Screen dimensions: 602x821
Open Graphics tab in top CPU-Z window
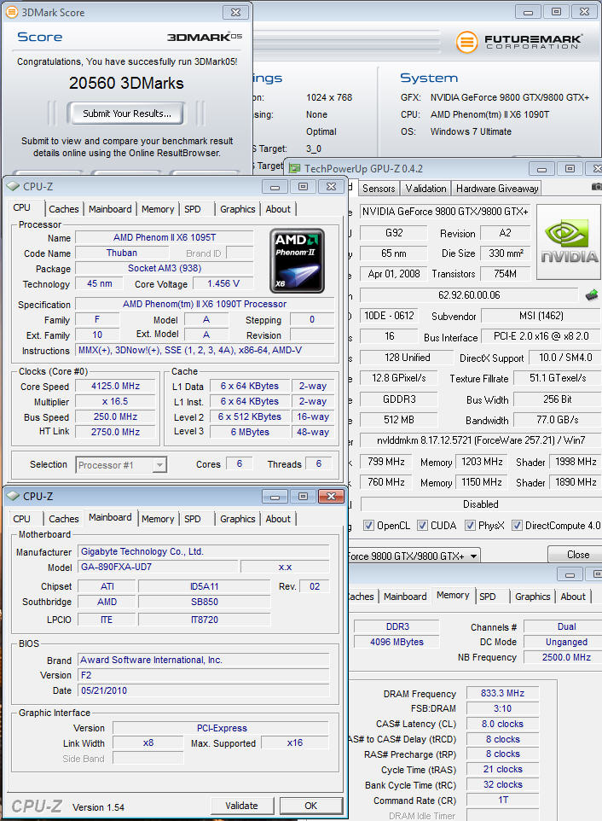point(237,209)
